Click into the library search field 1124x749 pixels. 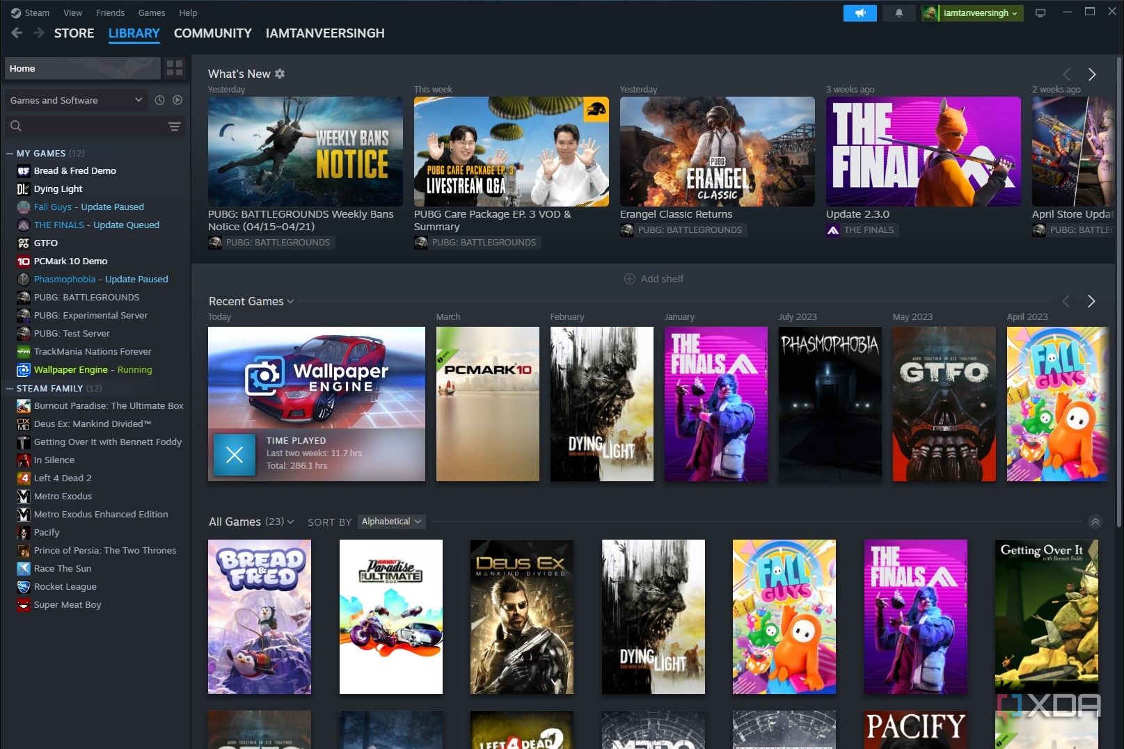(x=94, y=127)
